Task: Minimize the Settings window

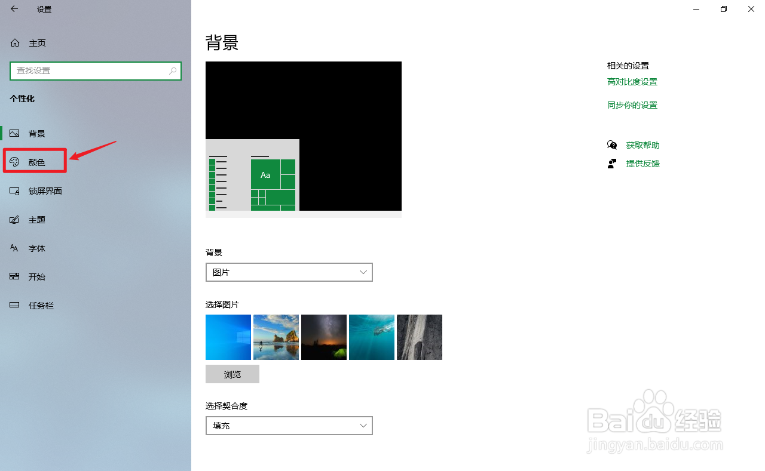Action: click(696, 9)
